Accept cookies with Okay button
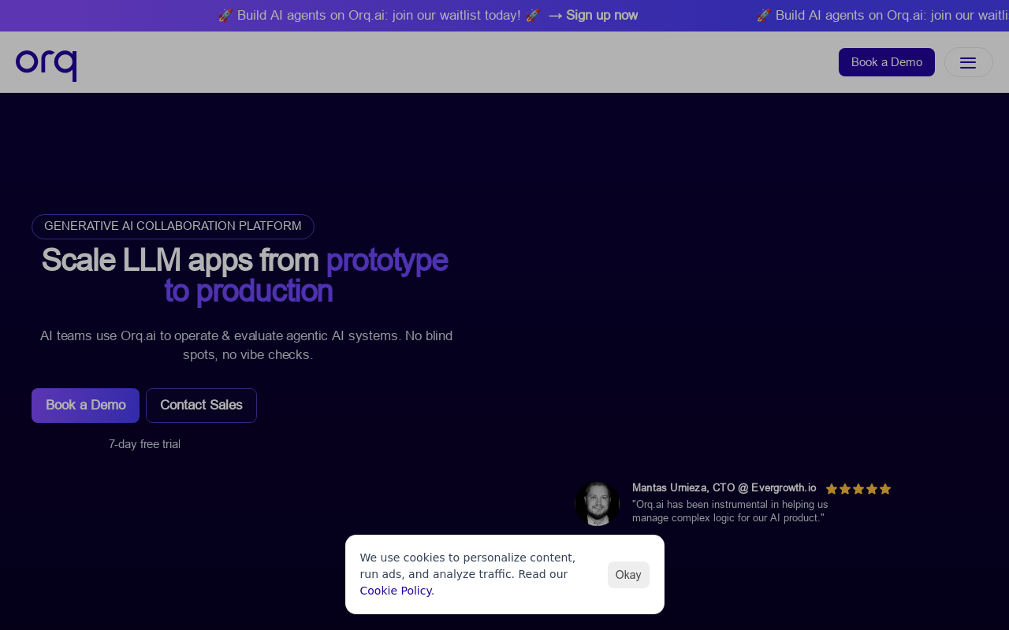The height and width of the screenshot is (630, 1009). [628, 575]
